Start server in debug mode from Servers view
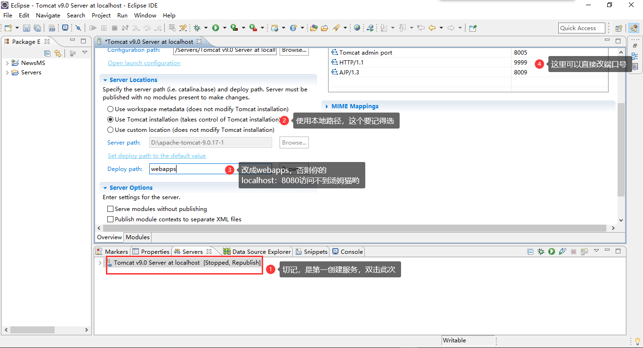643x348 pixels. point(541,252)
